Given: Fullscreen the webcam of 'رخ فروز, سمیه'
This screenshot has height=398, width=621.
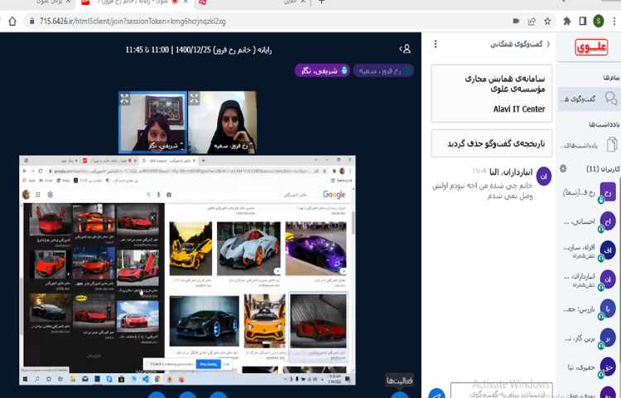Looking at the screenshot, I should [x=194, y=99].
